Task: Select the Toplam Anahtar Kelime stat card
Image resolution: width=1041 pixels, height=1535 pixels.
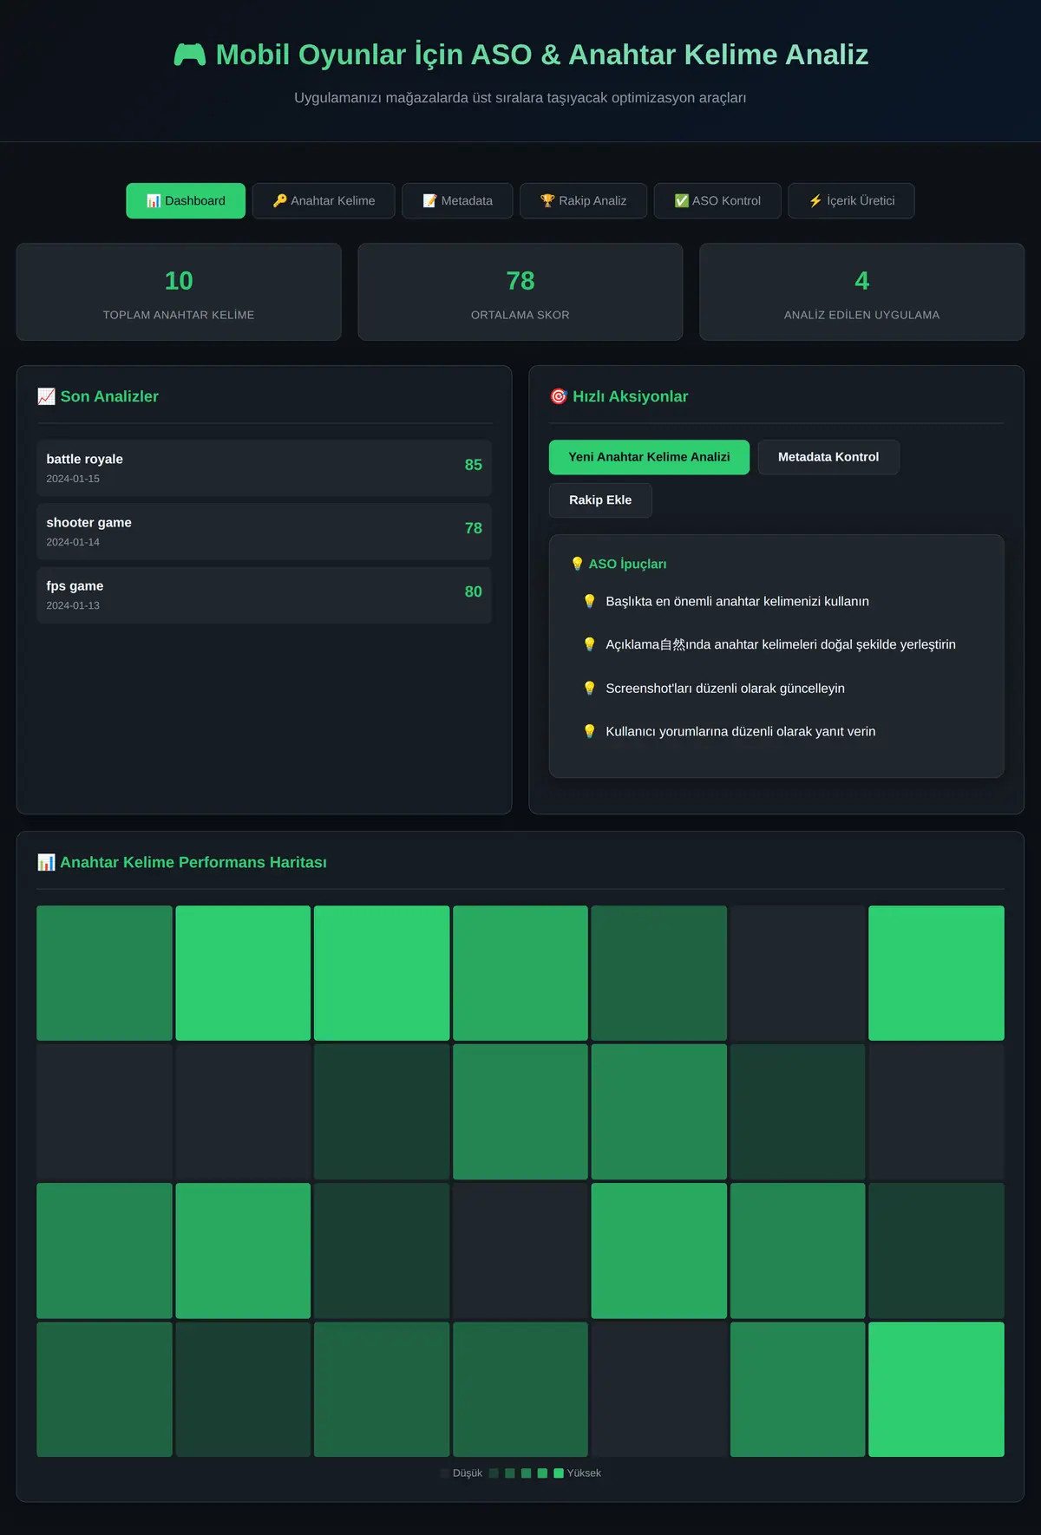Action: coord(179,292)
